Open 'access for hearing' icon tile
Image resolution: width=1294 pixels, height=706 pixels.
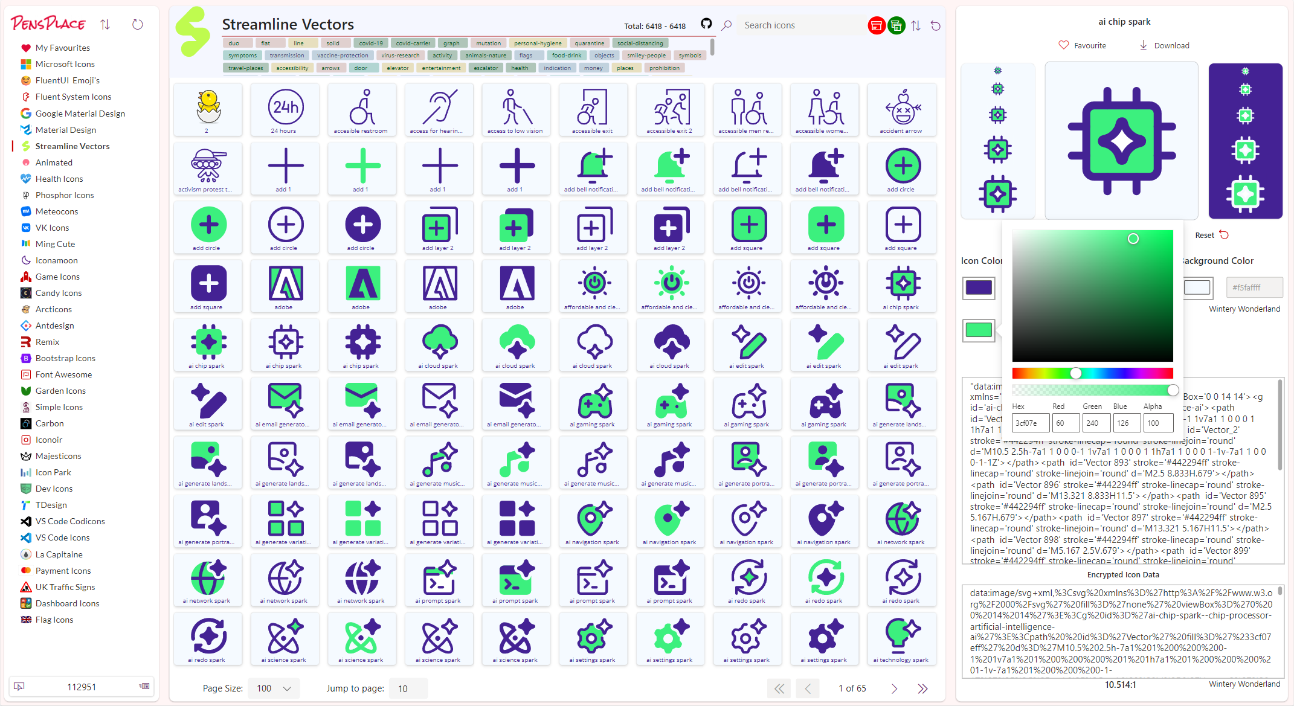click(440, 111)
